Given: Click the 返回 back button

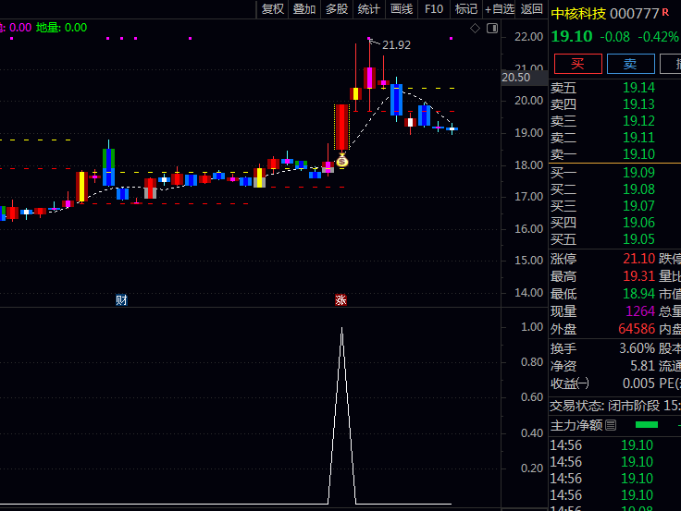Looking at the screenshot, I should (532, 9).
